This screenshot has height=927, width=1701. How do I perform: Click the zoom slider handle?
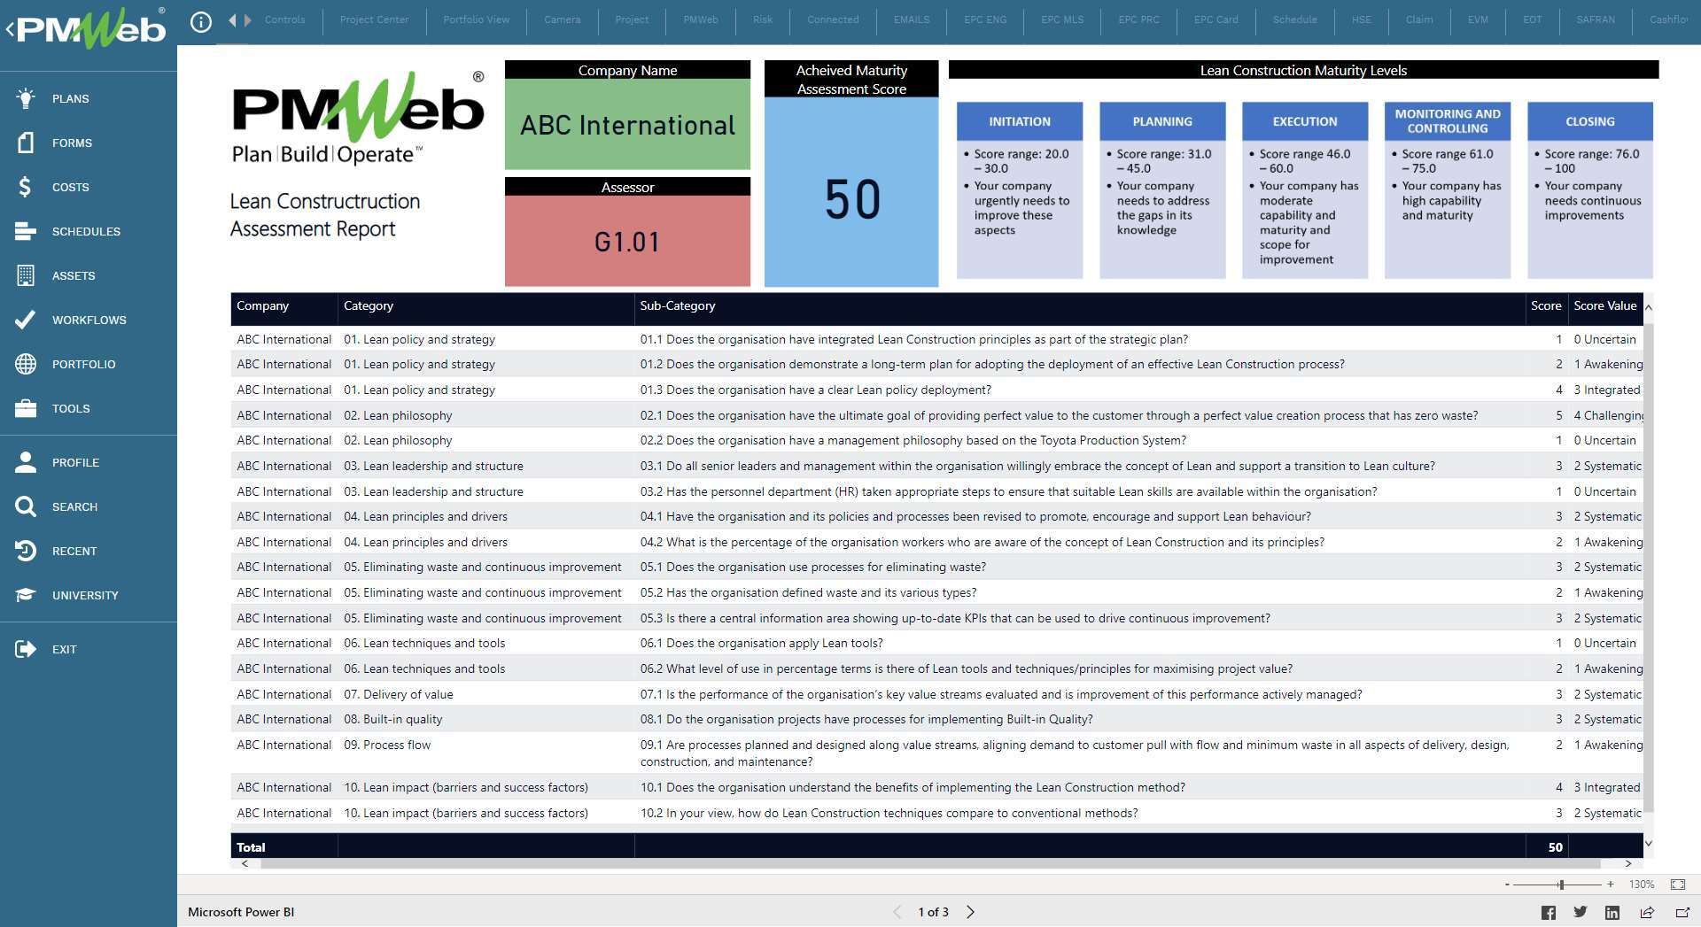click(x=1561, y=885)
